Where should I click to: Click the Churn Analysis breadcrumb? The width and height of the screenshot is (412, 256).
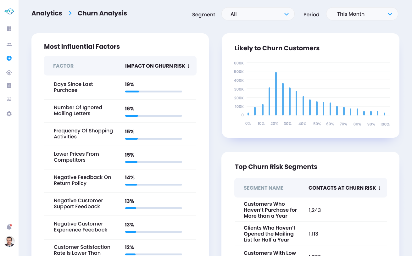[102, 13]
